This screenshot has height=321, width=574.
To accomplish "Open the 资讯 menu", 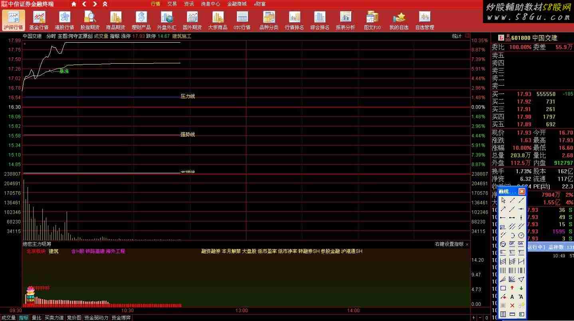I will point(189,4).
